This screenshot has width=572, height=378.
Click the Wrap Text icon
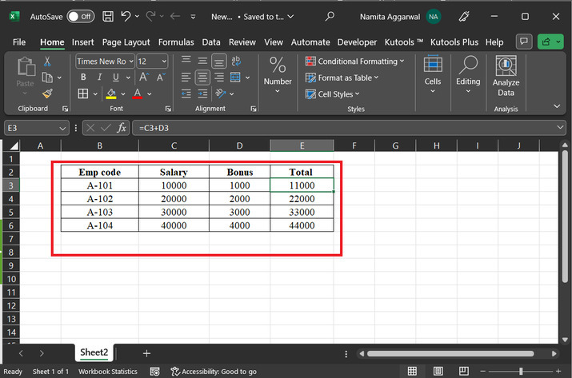coord(235,62)
